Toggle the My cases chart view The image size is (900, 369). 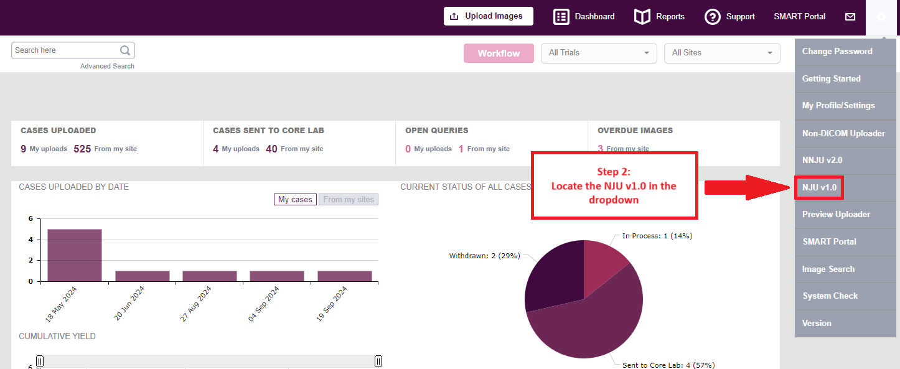[x=295, y=199]
